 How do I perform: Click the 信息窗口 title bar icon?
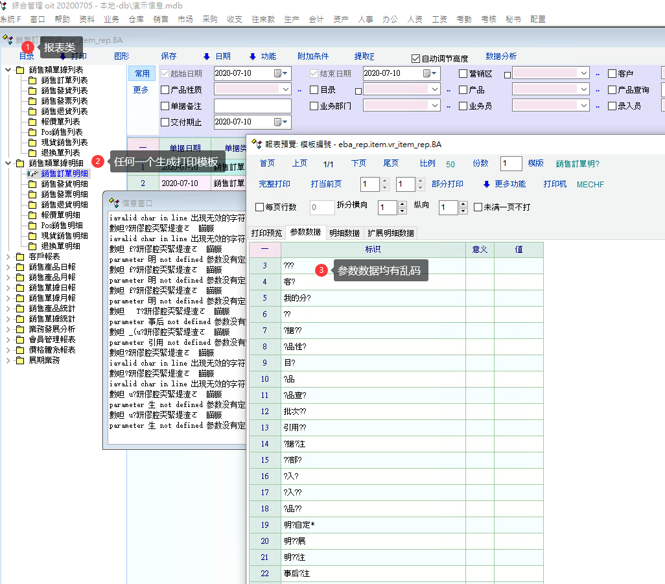(x=113, y=203)
